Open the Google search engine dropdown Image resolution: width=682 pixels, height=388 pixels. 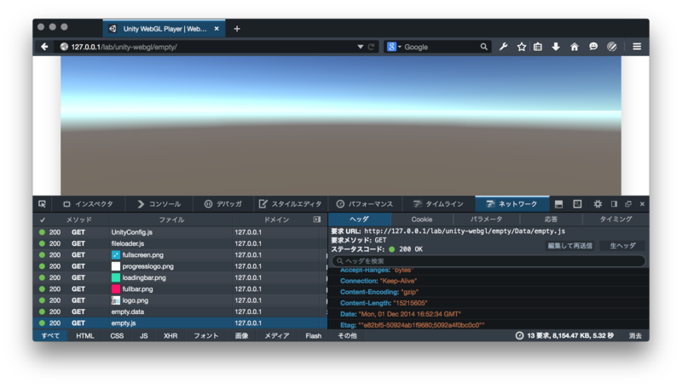click(x=394, y=47)
